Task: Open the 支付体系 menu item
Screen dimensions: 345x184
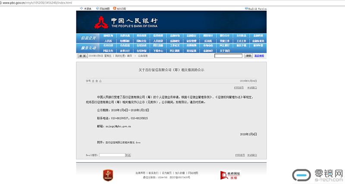Action: pyautogui.click(x=241, y=35)
